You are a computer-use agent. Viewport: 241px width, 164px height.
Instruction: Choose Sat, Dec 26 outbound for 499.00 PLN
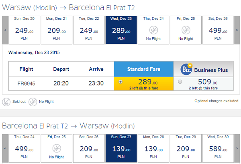click(218, 30)
